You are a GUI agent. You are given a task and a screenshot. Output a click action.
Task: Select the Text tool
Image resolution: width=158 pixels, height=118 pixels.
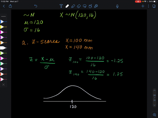coord(61,6)
